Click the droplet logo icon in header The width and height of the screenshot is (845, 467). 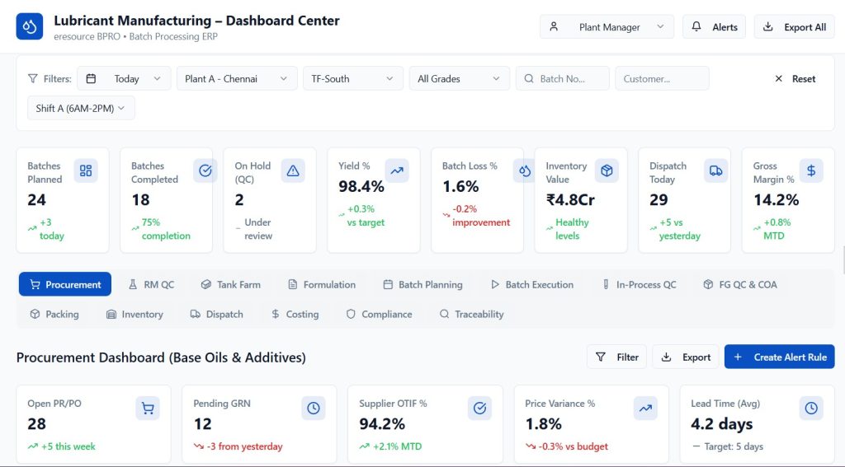tap(30, 26)
